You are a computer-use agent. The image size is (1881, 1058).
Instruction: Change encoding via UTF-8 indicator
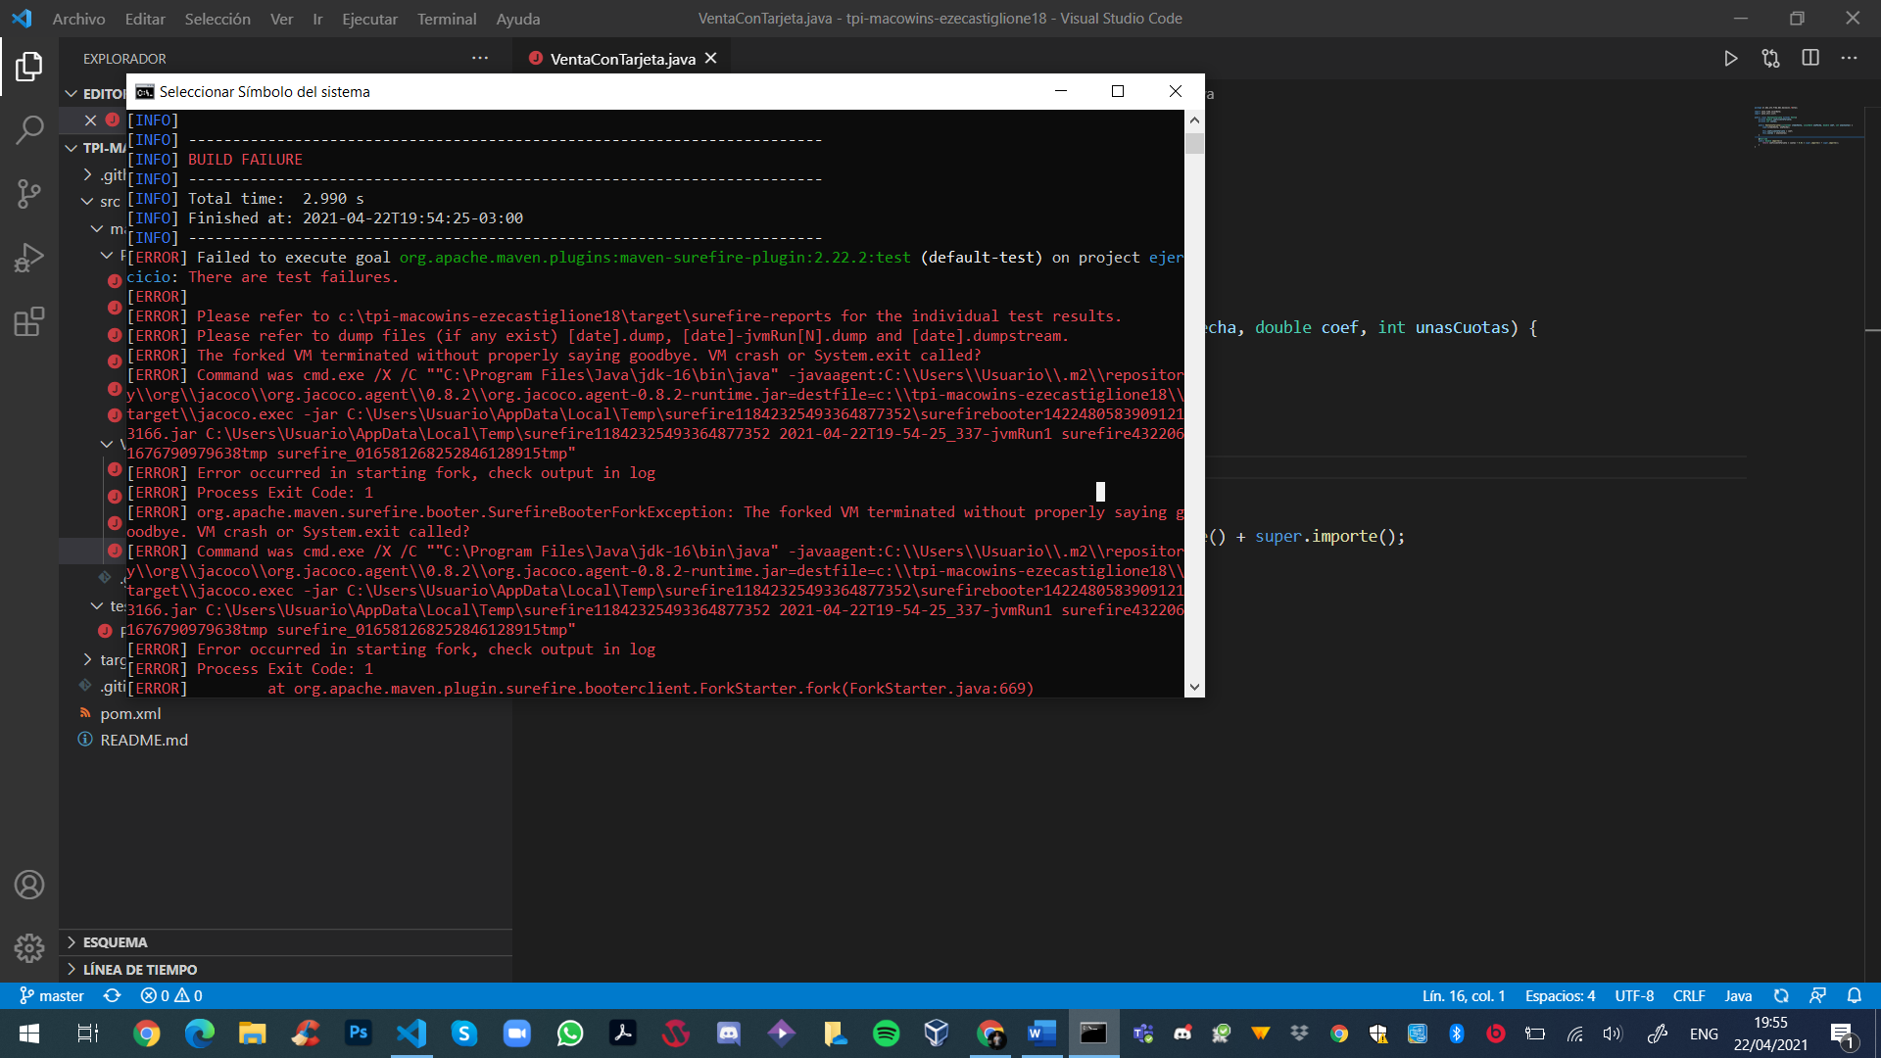coord(1634,995)
